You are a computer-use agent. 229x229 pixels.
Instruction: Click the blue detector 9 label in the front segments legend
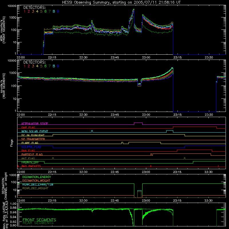coord(58,11)
